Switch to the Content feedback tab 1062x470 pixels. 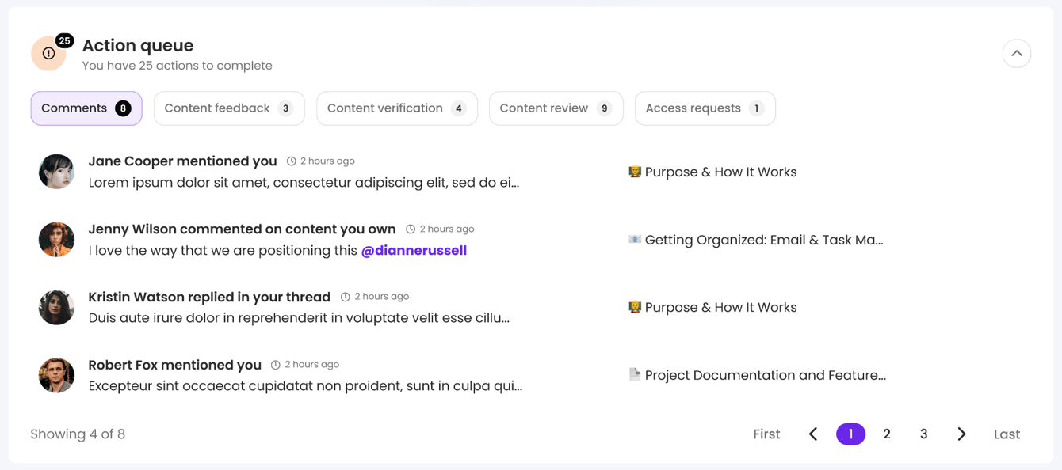(x=229, y=108)
